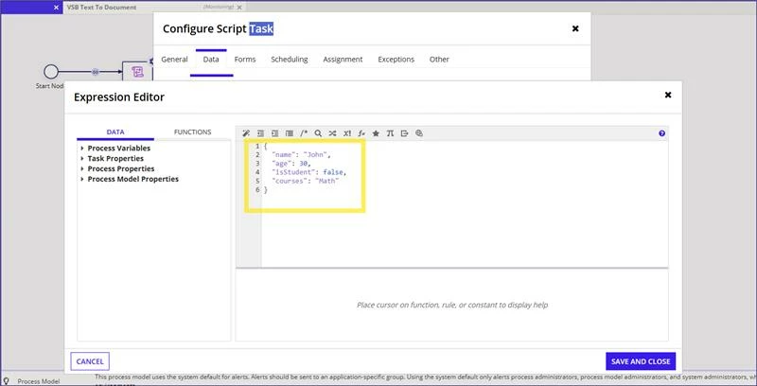Click the empty expression editor text area
Screen dimensions: 757x386
(465, 204)
